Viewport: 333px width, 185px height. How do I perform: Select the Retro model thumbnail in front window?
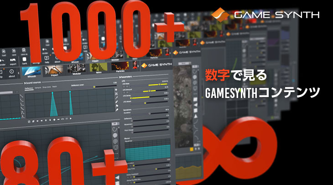[99, 68]
